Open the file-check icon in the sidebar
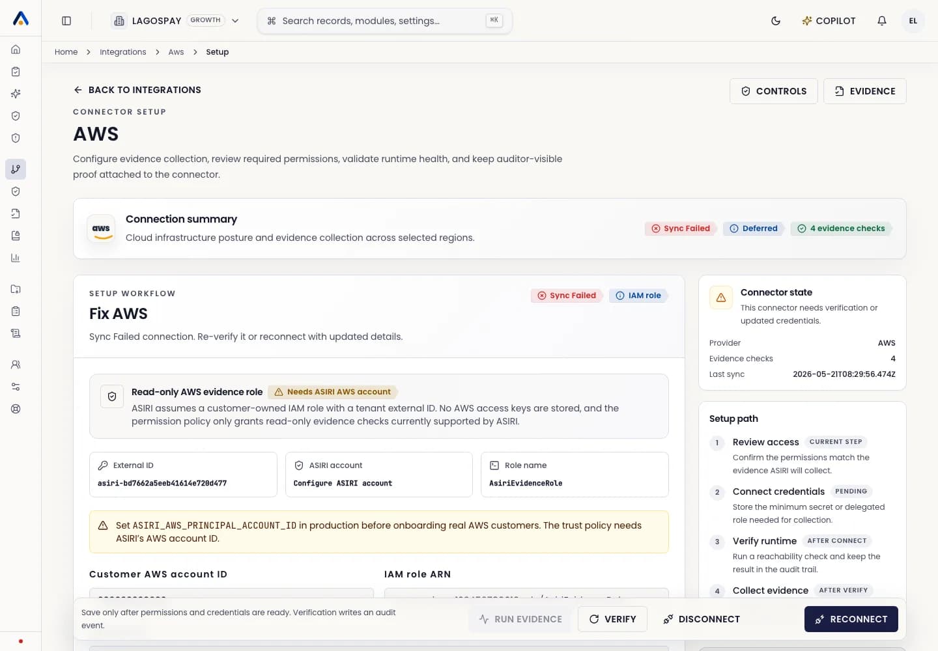 click(16, 214)
